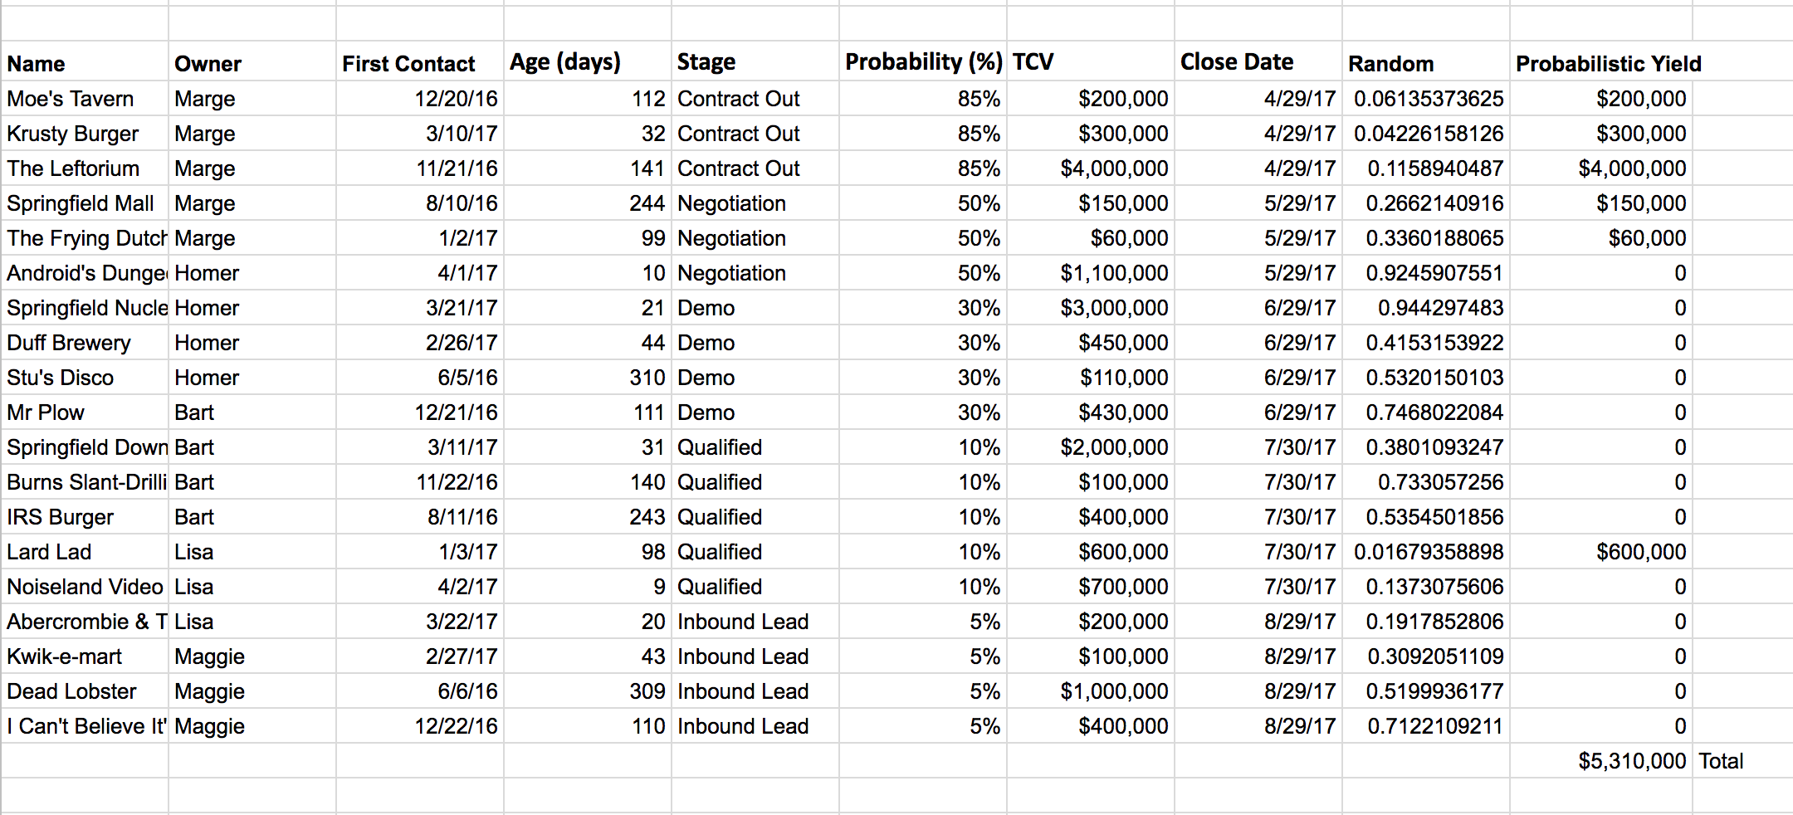Select Springfield Mall's Negotiation stage cell
Image resolution: width=1793 pixels, height=815 pixels.
pyautogui.click(x=755, y=203)
